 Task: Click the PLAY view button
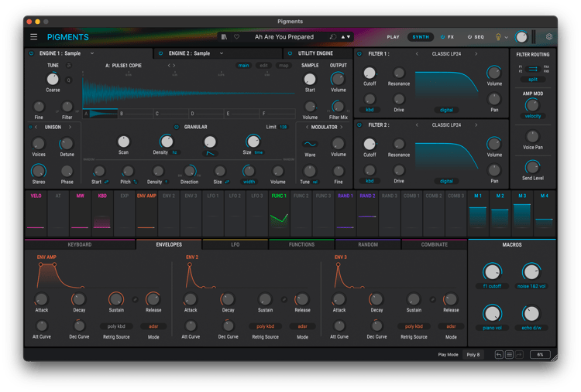tap(394, 36)
